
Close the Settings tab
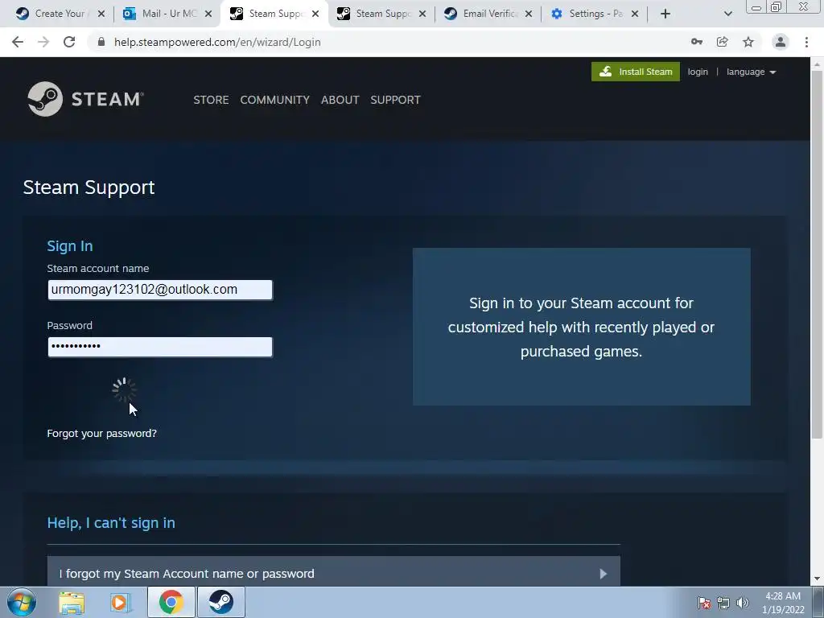pos(635,14)
